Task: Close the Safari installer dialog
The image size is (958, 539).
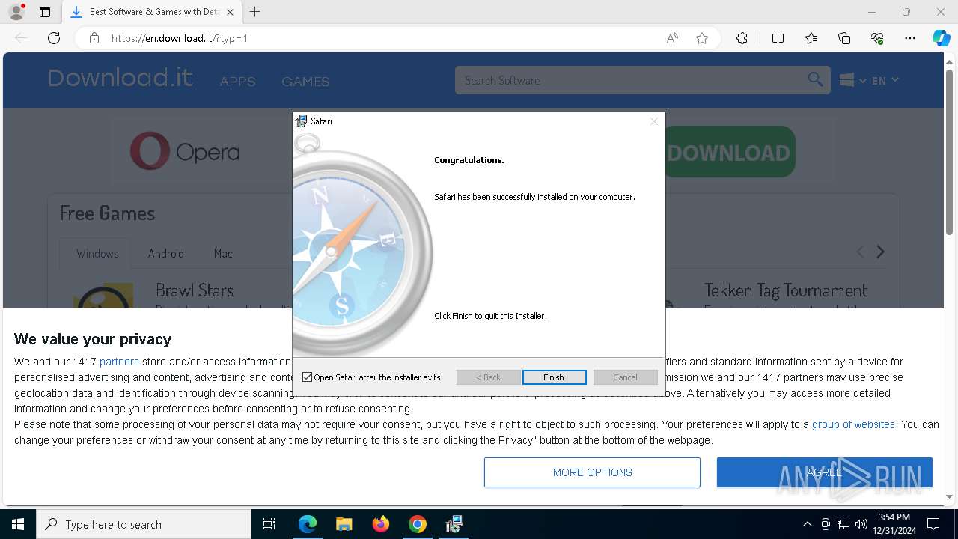Action: coord(654,121)
